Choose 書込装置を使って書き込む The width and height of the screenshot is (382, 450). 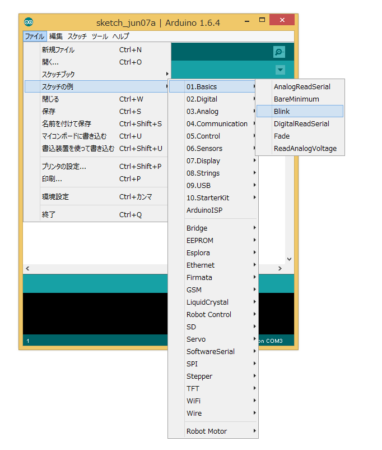[96, 148]
